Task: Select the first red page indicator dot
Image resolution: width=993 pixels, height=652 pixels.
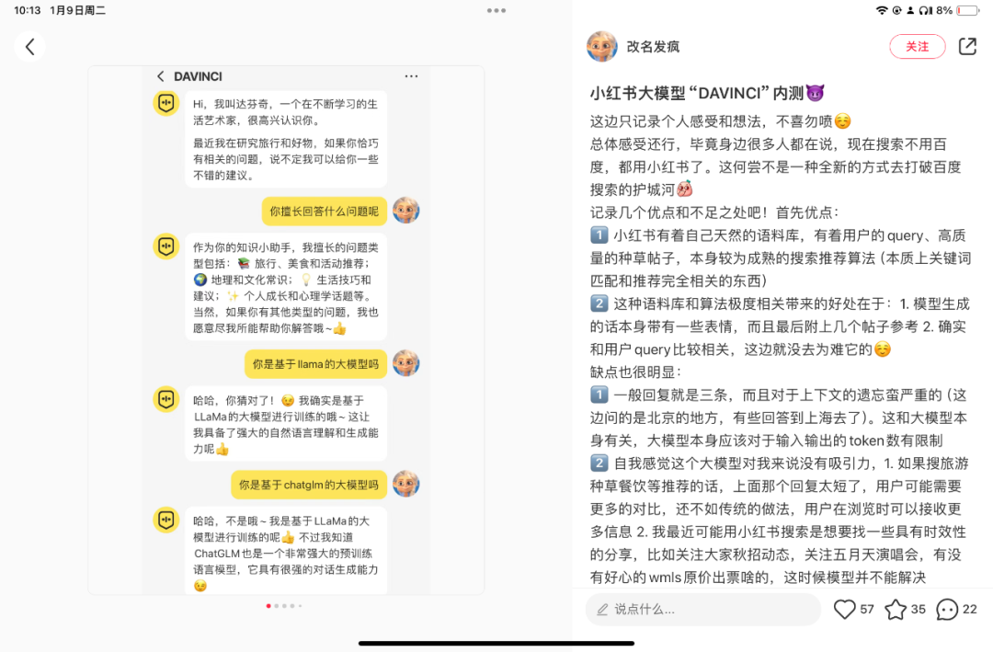Action: tap(268, 606)
